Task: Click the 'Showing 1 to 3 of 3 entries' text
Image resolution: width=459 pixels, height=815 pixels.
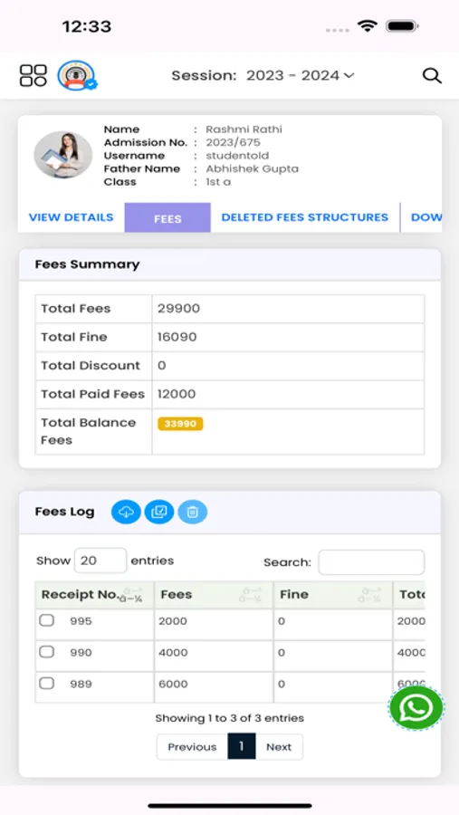Action: tap(230, 718)
